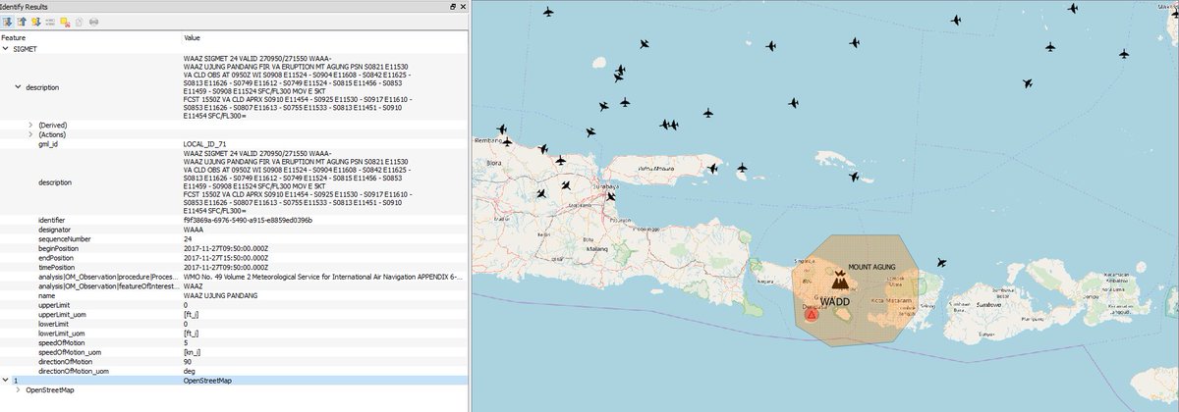Select the gml_id row
The image size is (1179, 412).
(233, 144)
